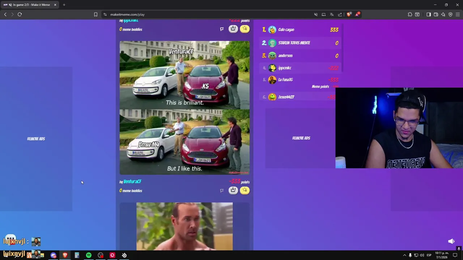Open network status tray icon
Viewport: 463px width, 260px height.
416,255
